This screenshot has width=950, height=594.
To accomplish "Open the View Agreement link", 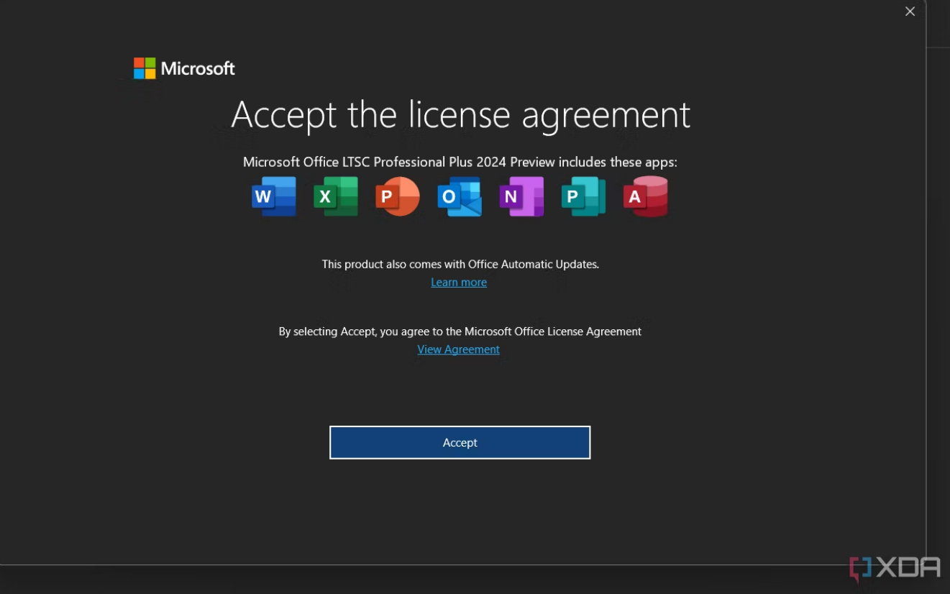I will [459, 349].
